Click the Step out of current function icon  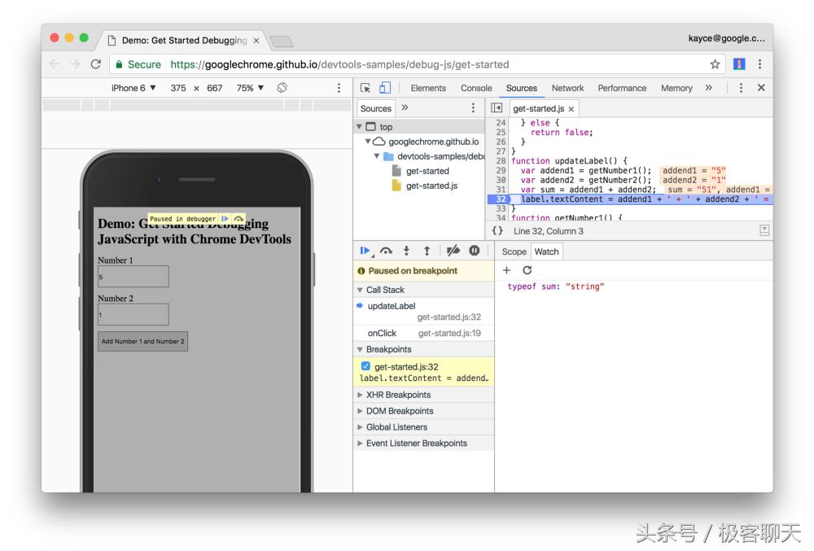[x=427, y=251]
